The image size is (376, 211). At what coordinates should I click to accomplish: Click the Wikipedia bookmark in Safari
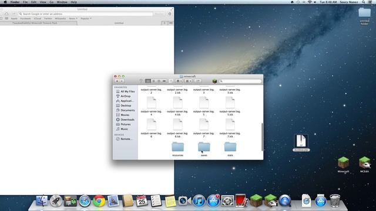coord(60,18)
